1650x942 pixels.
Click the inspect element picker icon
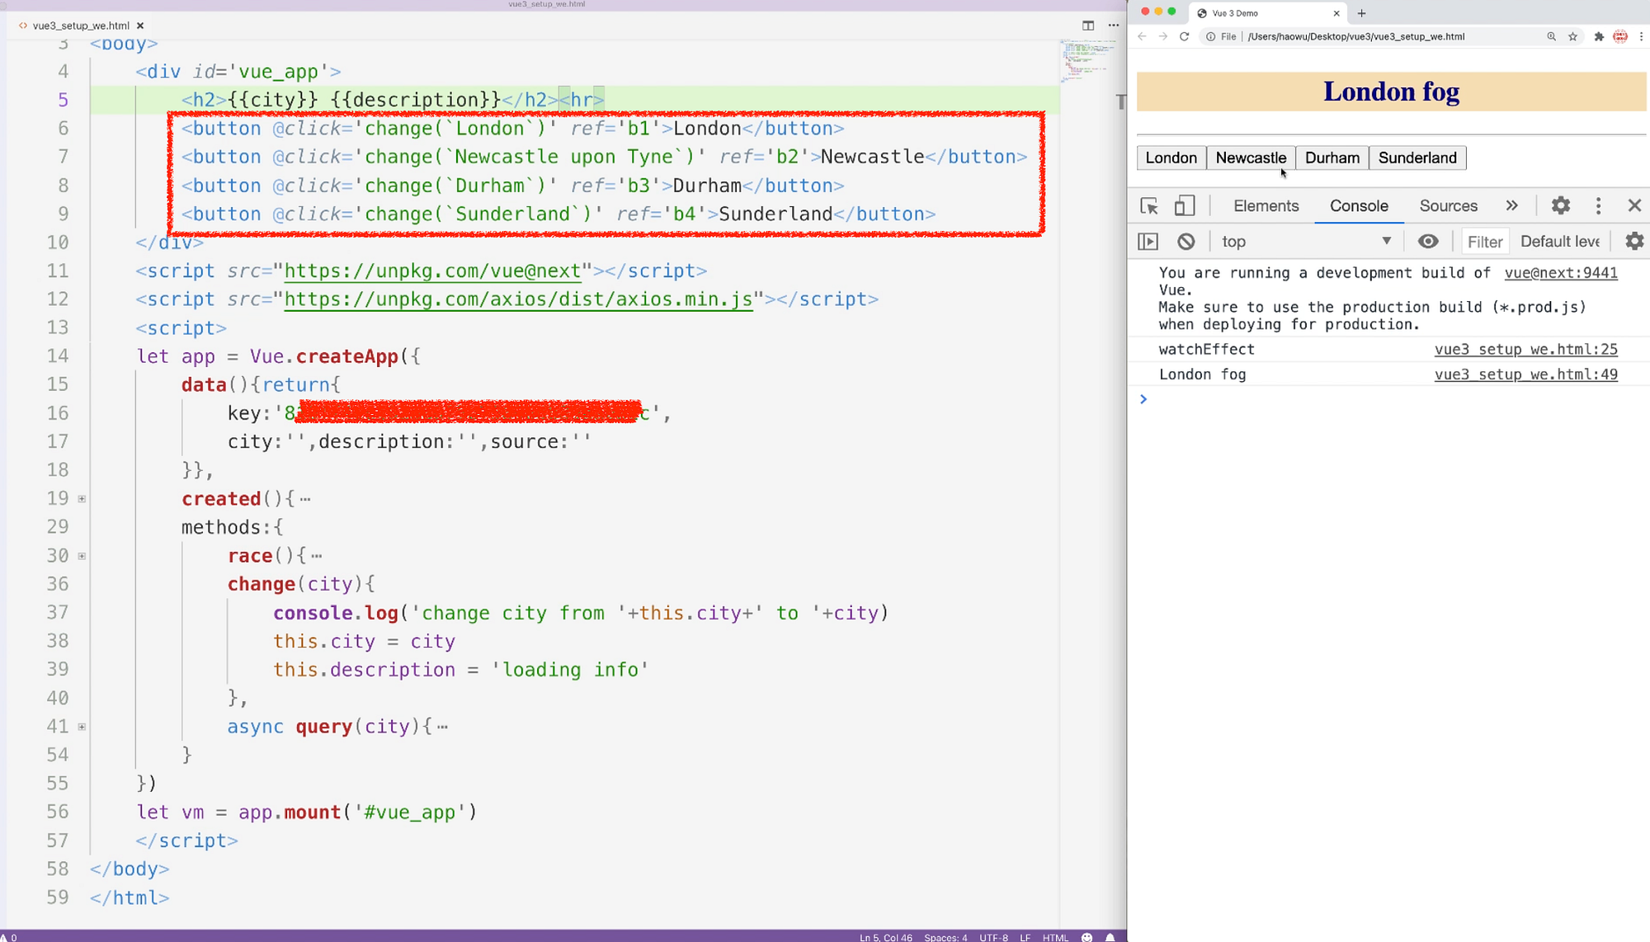(x=1148, y=206)
